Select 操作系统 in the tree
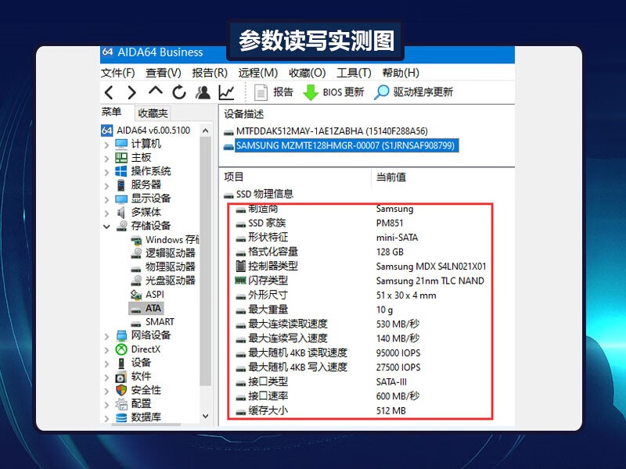 (143, 171)
